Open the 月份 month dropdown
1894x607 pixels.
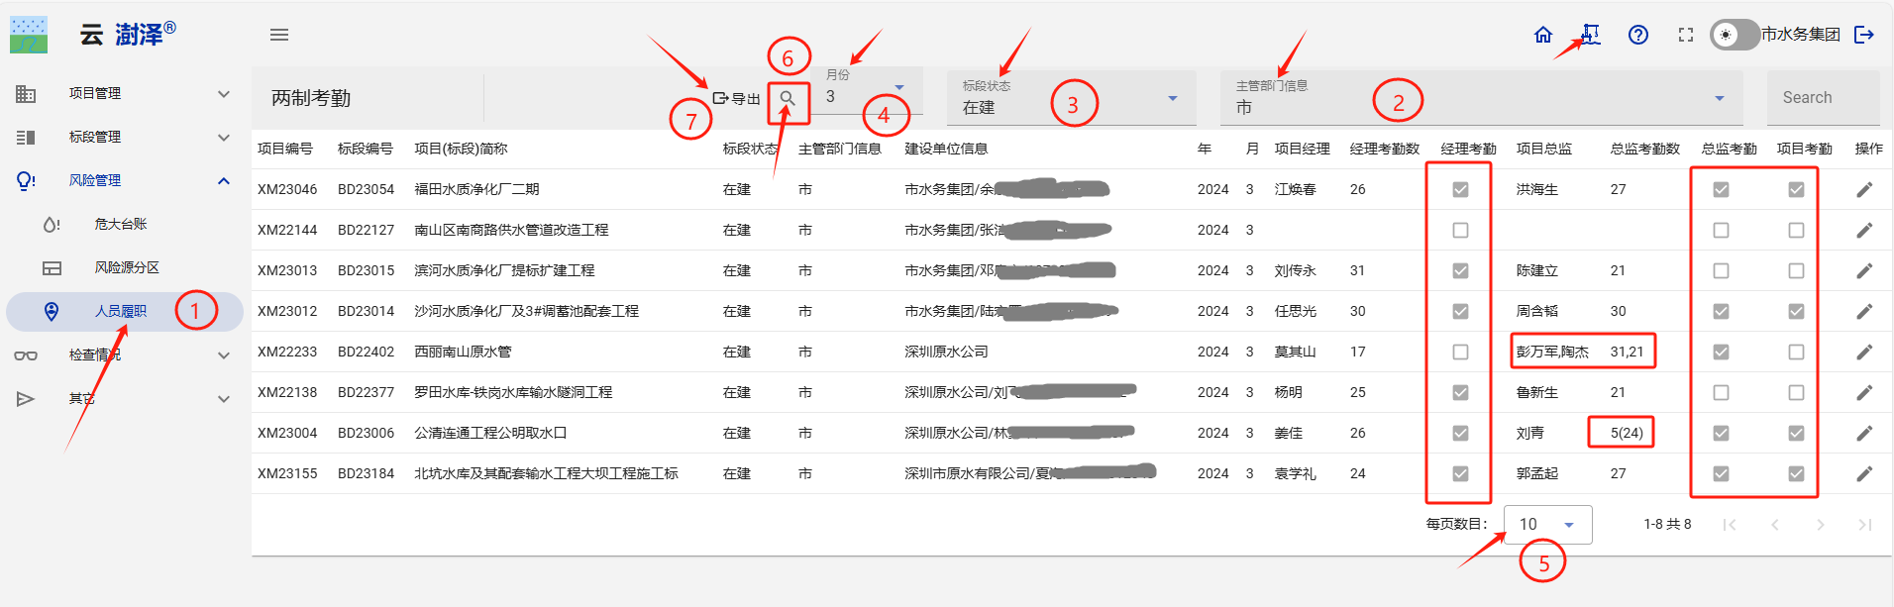[867, 96]
